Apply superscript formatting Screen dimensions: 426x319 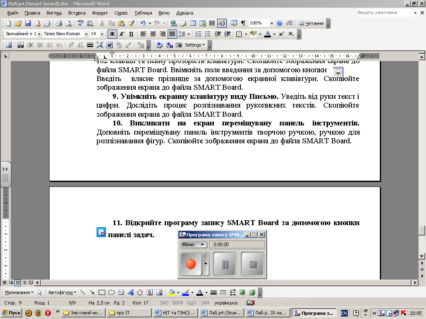pos(282,34)
